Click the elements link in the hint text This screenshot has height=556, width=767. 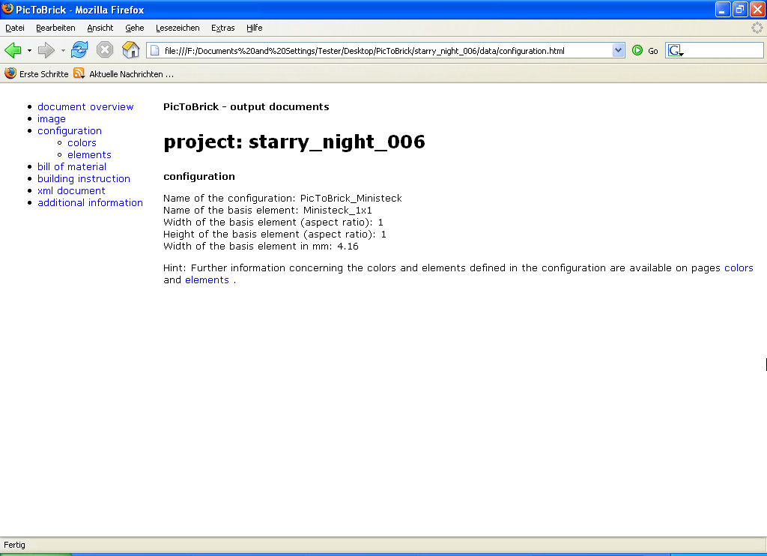[207, 280]
